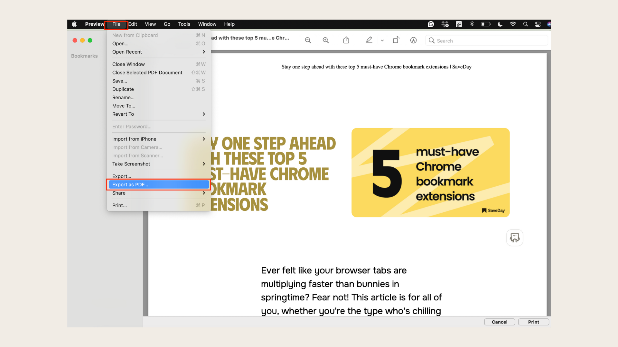Viewport: 618px width, 347px height.
Task: Click the Siri icon in menu bar
Action: pos(549,24)
